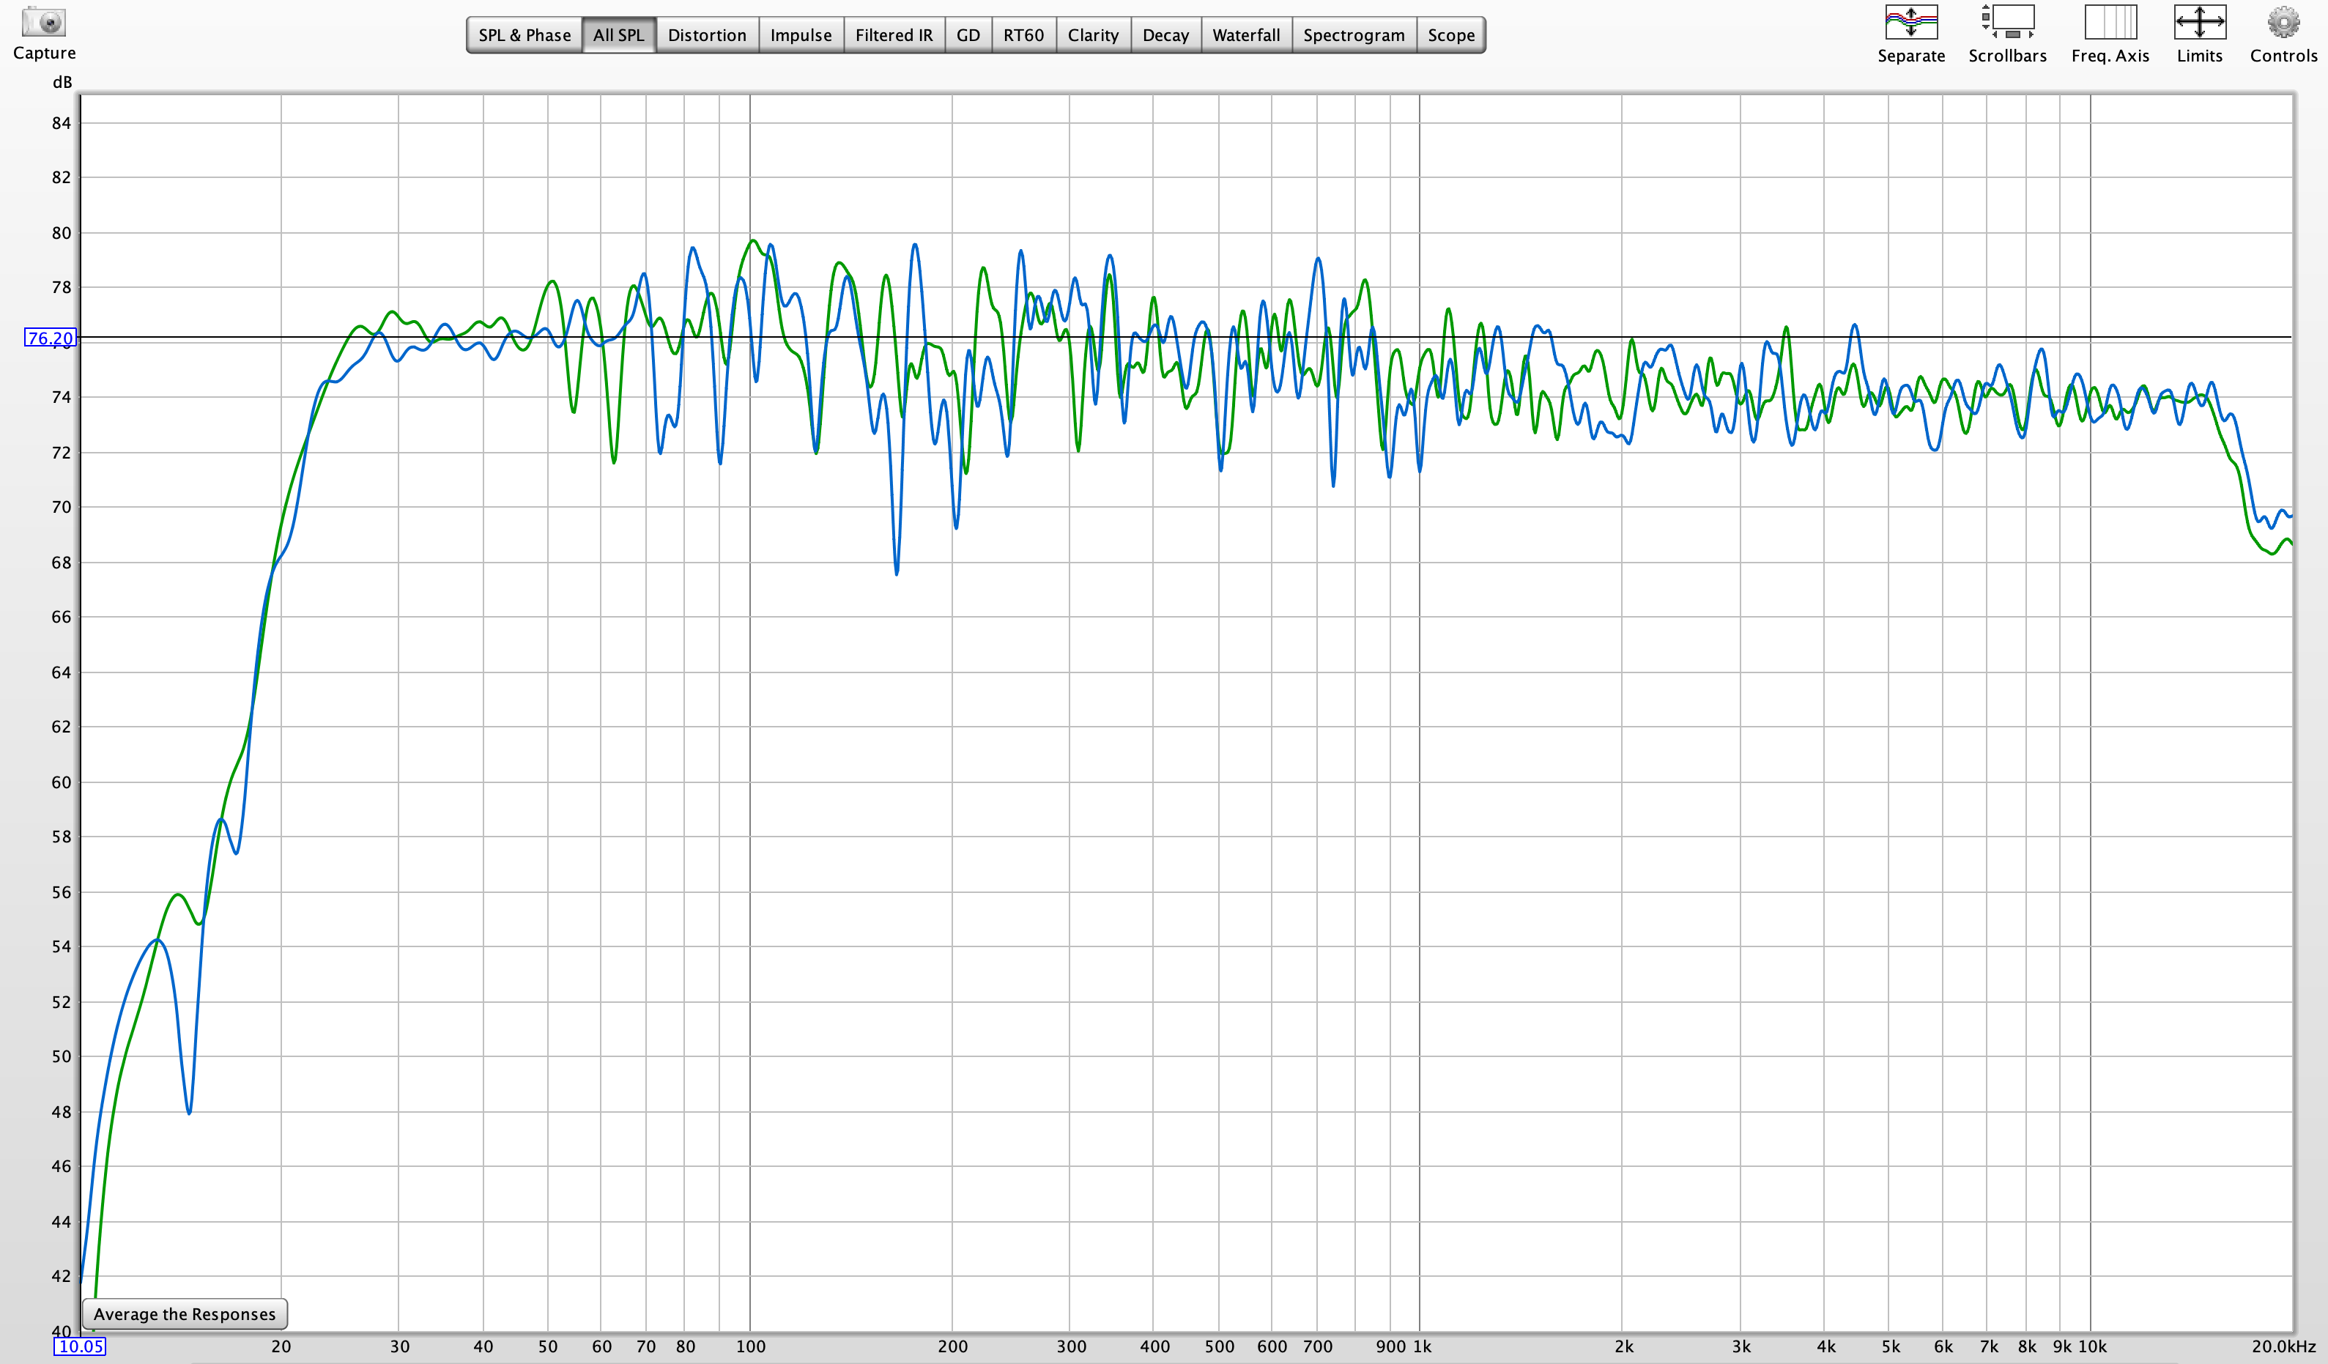Switch frequency axis via Freq. Axis icon
The image size is (2328, 1364).
click(2110, 22)
